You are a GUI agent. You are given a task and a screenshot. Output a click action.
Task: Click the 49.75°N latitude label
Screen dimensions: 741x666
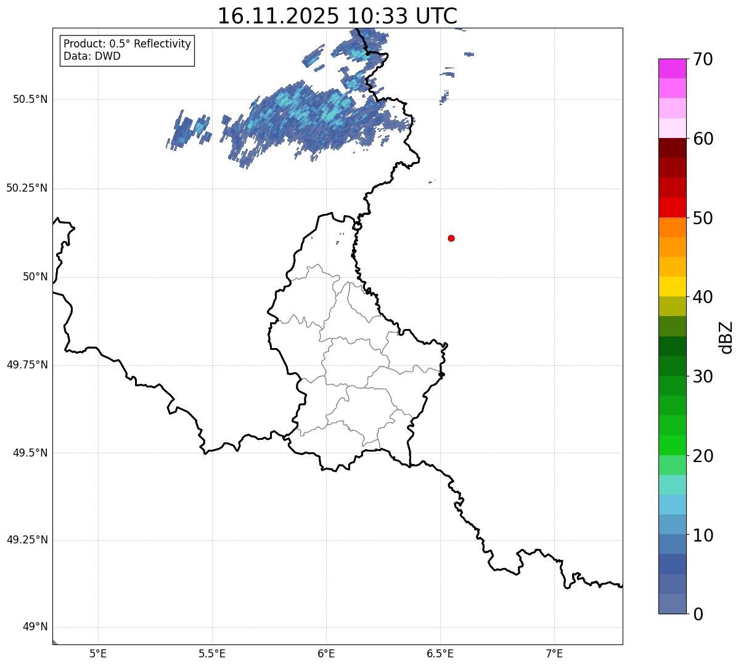[27, 365]
